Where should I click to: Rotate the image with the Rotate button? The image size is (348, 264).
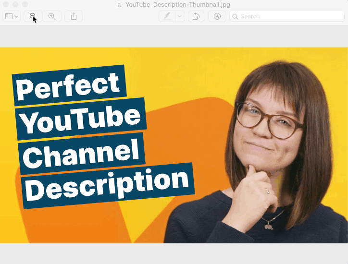point(196,16)
